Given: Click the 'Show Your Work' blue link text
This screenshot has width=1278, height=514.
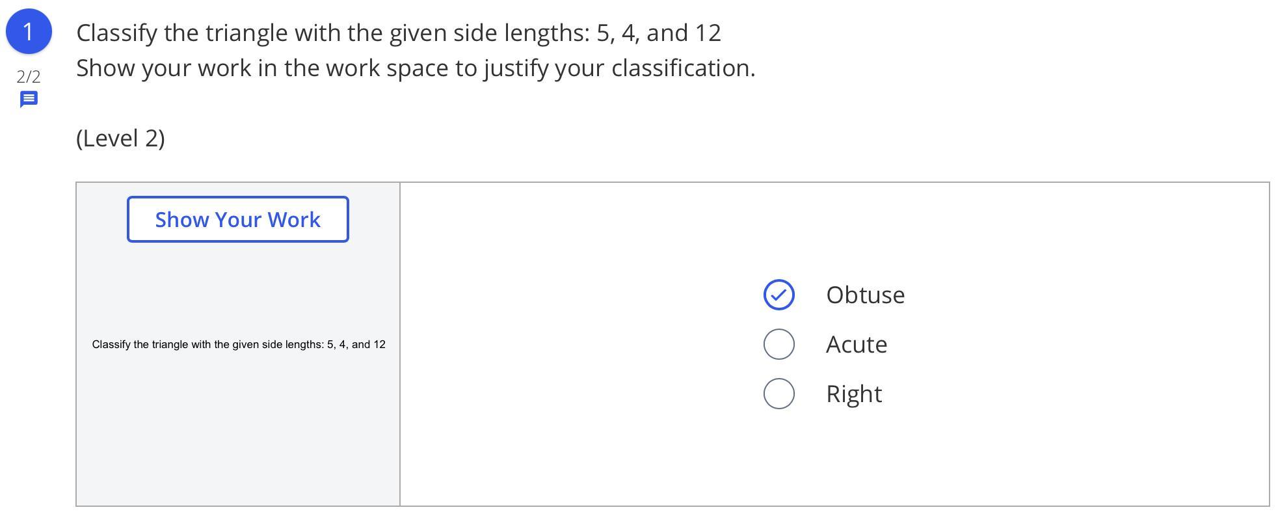Looking at the screenshot, I should tap(237, 219).
